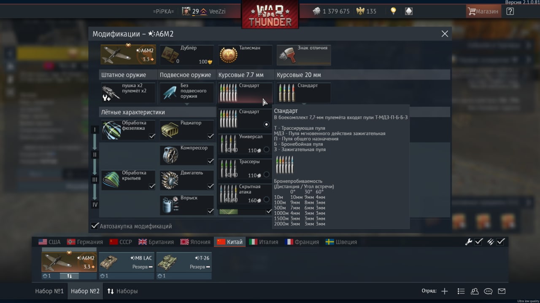Viewport: 540px width, 303px height.
Task: Open the Radiator modification icon
Action: tap(170, 131)
